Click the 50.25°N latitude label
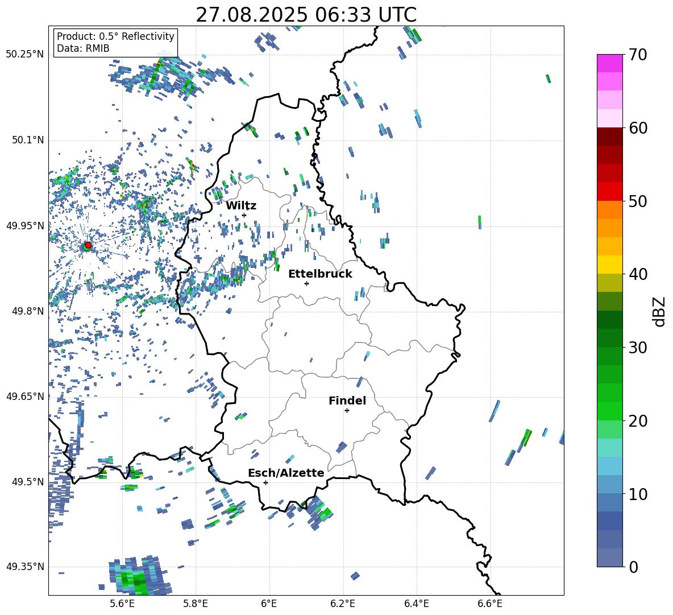673x615 pixels. tap(25, 55)
